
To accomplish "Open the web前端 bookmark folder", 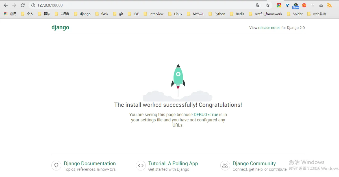I will click(316, 14).
